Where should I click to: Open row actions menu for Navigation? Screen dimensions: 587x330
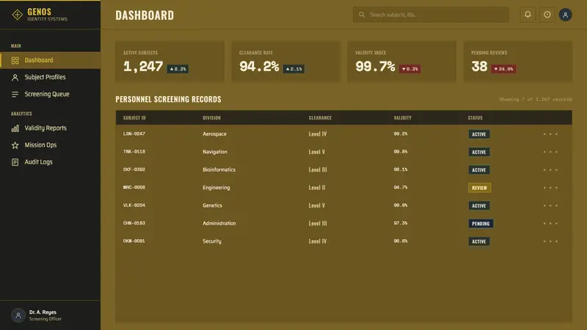pyautogui.click(x=550, y=152)
